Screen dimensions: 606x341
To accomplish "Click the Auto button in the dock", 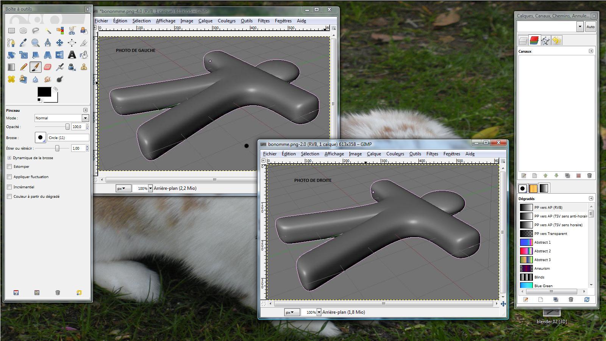I will [x=590, y=27].
